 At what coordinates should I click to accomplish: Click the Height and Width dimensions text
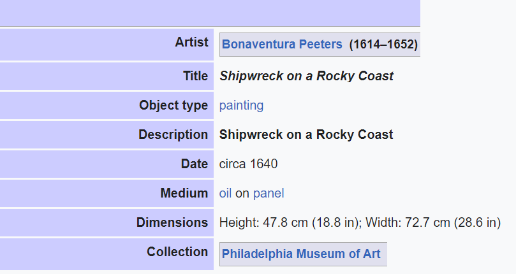coord(360,222)
